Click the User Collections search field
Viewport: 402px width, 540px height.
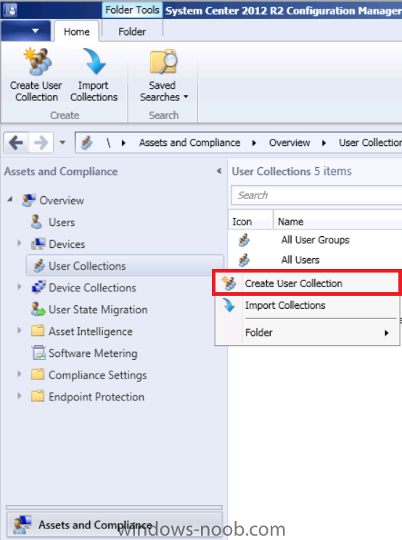pyautogui.click(x=316, y=196)
